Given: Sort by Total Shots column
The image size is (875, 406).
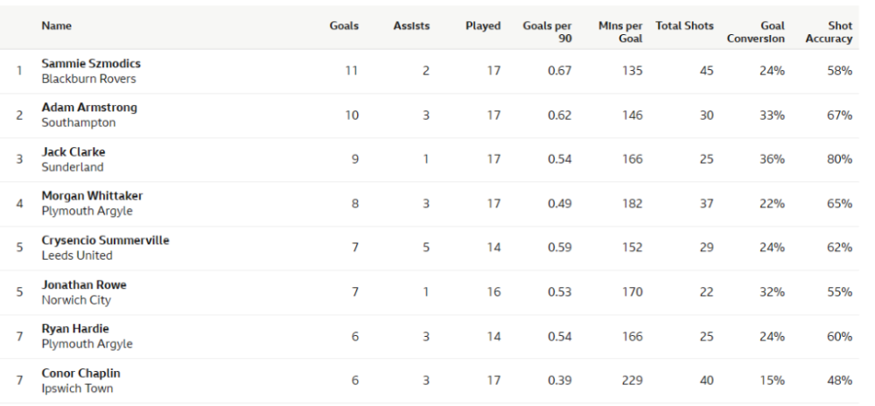Looking at the screenshot, I should click(685, 26).
